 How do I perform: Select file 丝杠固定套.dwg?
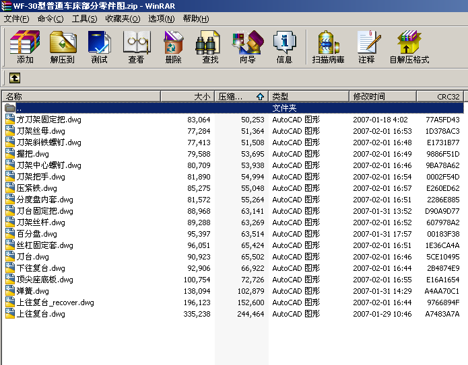click(44, 245)
